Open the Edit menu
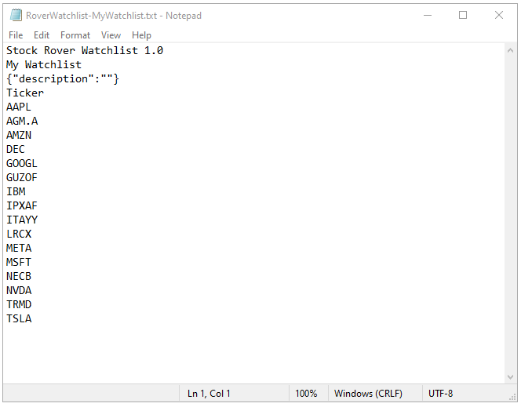Viewport: 521px width, 407px height. (x=42, y=35)
